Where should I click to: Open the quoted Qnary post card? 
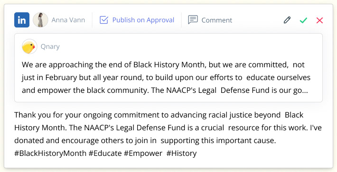tap(168, 68)
